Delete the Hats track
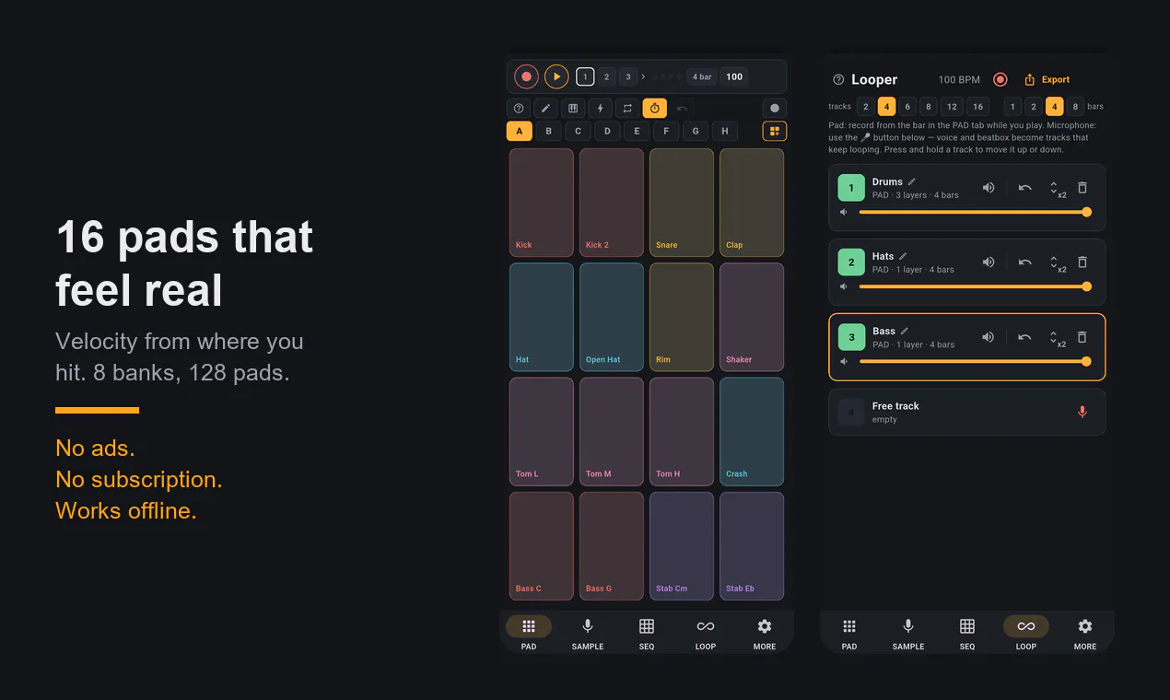The width and height of the screenshot is (1170, 700). click(x=1082, y=262)
